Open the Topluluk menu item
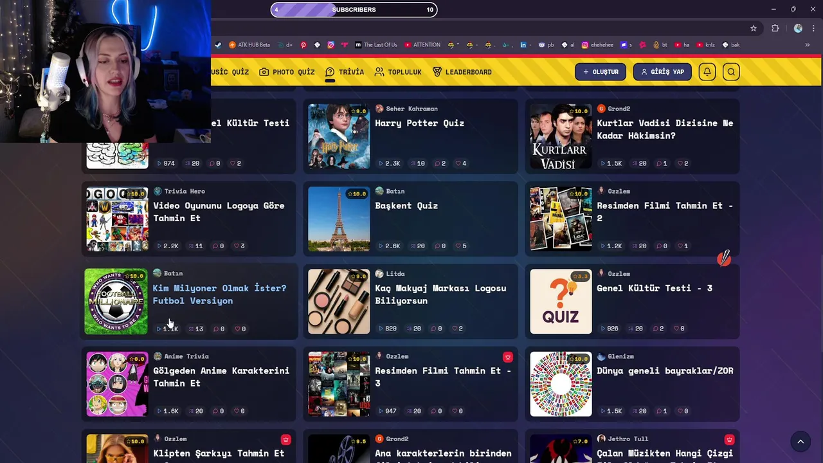 [398, 72]
